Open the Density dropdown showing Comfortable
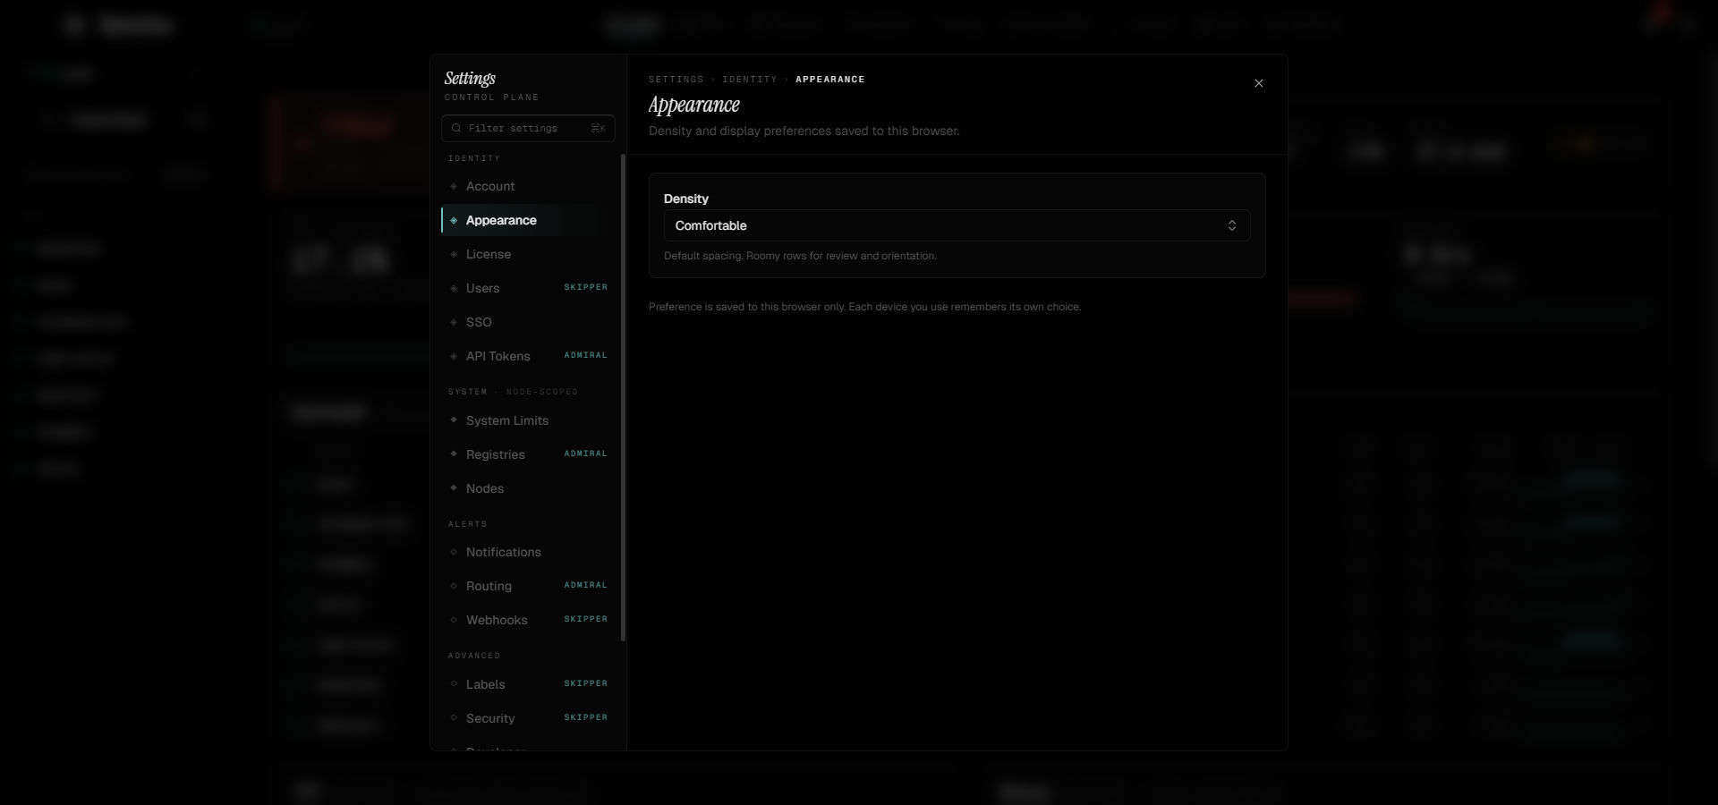Image resolution: width=1718 pixels, height=805 pixels. pyautogui.click(x=957, y=225)
